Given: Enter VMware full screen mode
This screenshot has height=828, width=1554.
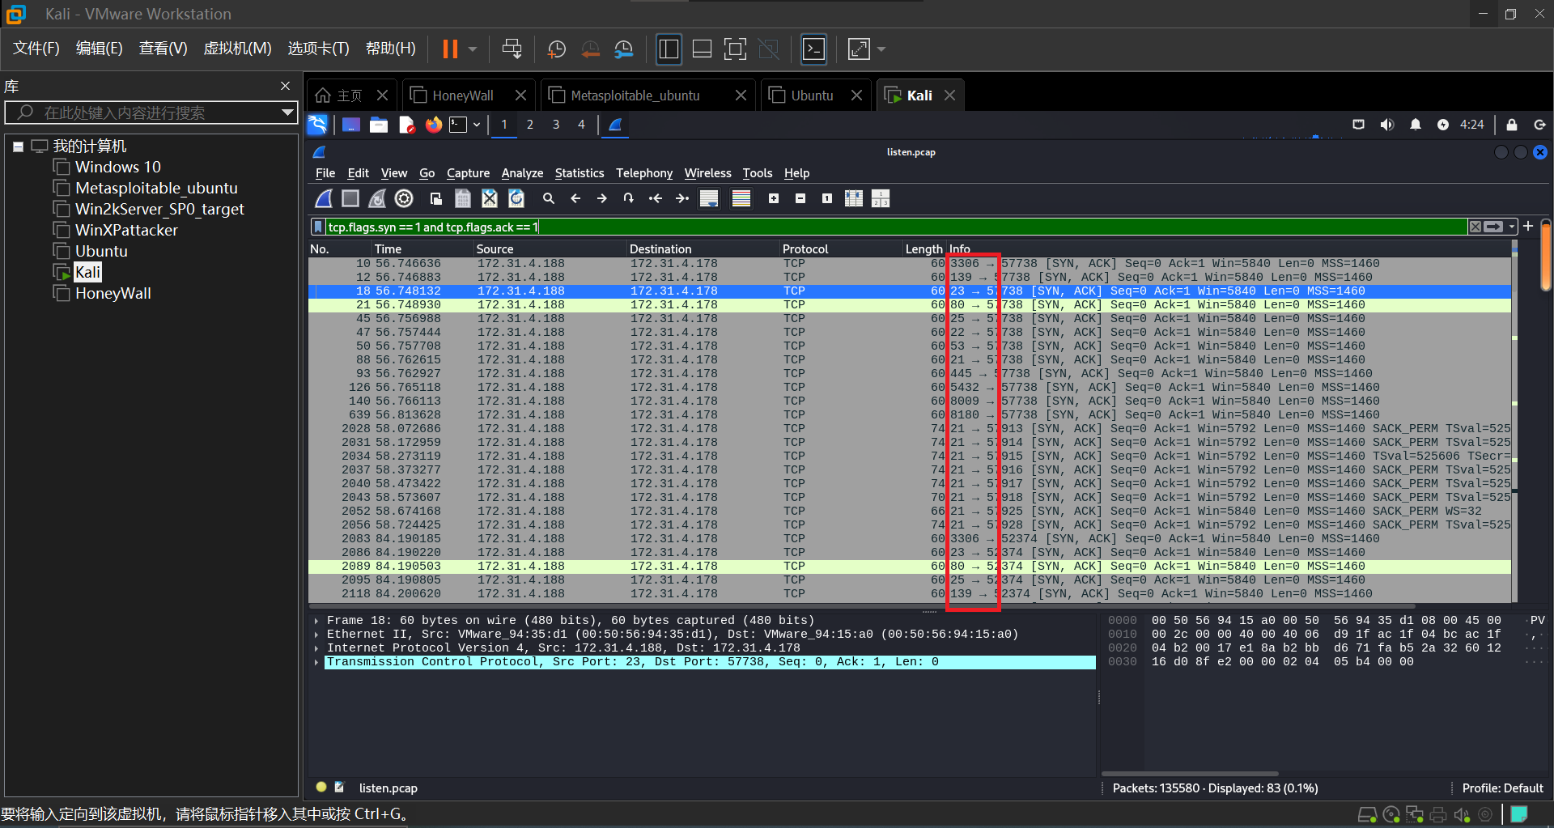Looking at the screenshot, I should tap(735, 49).
